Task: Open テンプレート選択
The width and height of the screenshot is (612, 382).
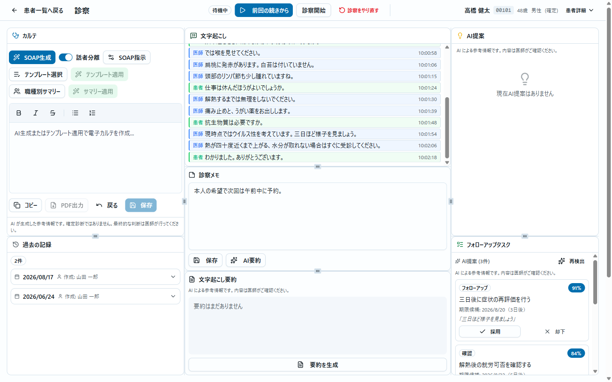Action: 38,74
